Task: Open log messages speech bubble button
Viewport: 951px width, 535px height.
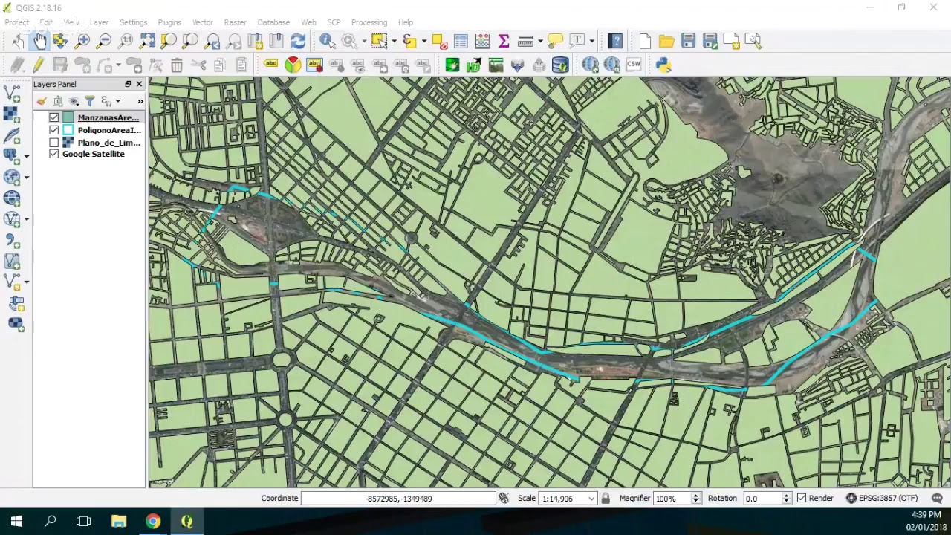Action: (x=937, y=498)
